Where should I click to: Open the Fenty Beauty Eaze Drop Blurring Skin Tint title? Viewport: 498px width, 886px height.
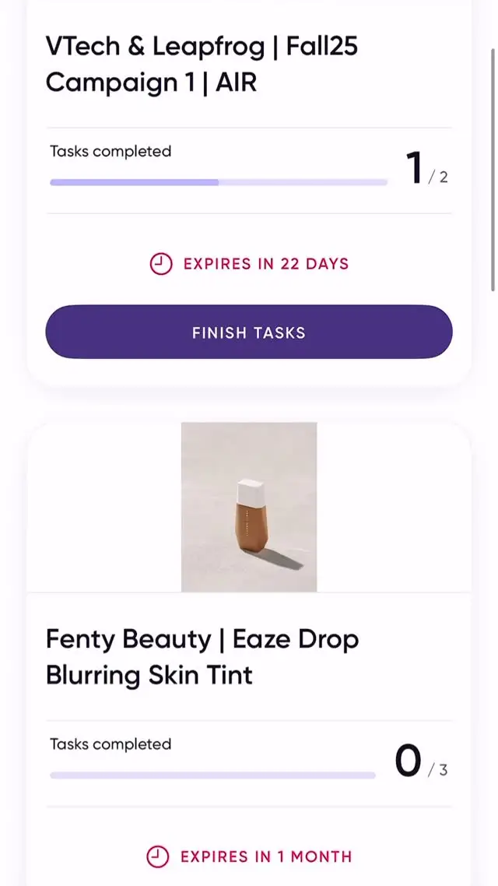click(x=202, y=657)
